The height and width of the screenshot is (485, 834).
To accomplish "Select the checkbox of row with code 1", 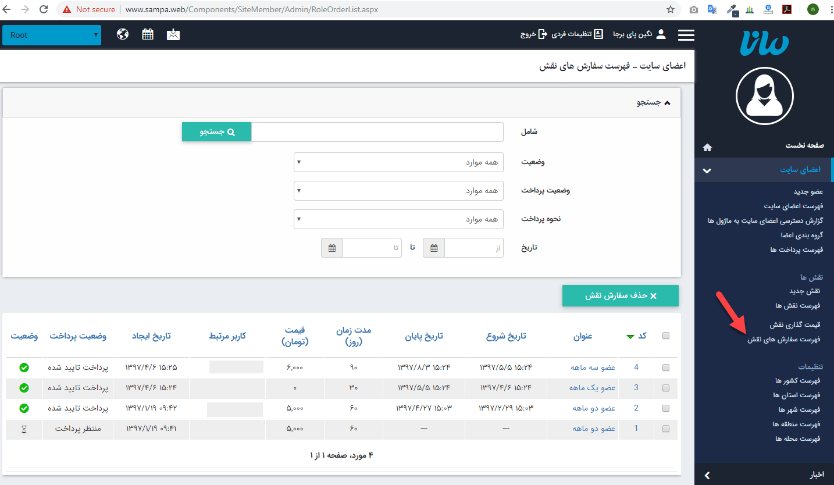I will pos(665,429).
